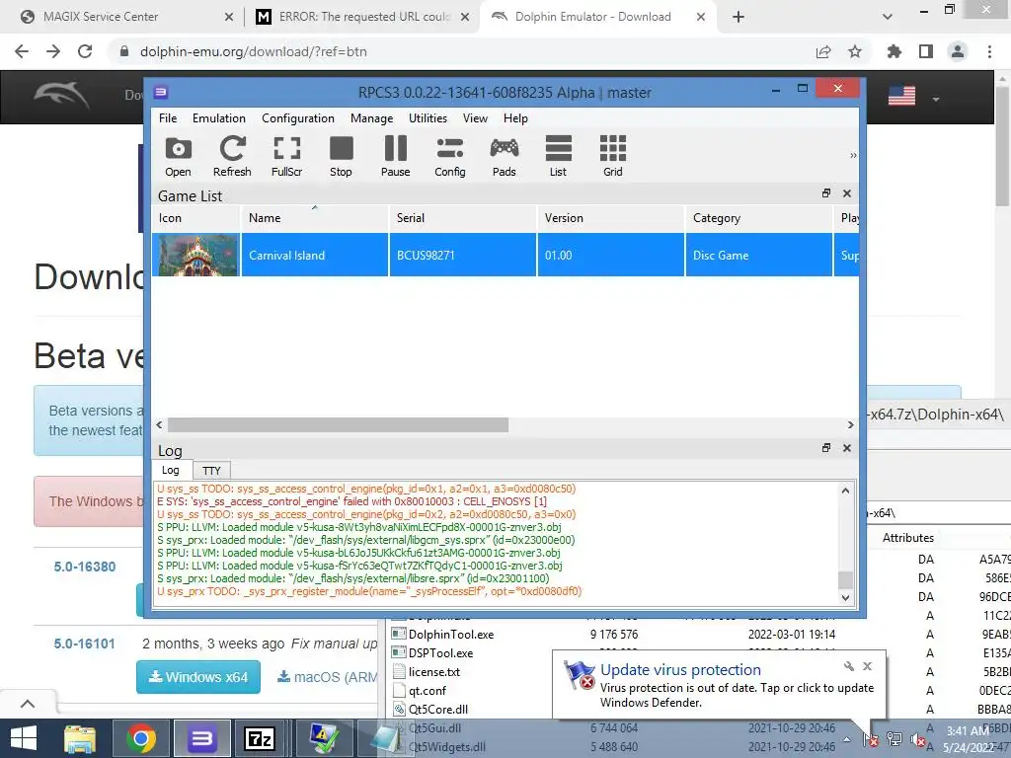Open a new Chrome tab

[739, 17]
